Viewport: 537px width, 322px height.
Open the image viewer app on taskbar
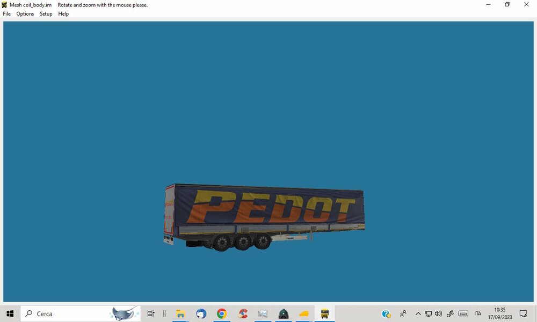point(263,313)
